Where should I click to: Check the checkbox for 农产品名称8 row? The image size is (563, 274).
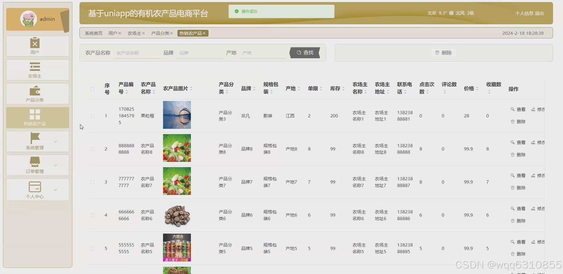tap(92, 149)
